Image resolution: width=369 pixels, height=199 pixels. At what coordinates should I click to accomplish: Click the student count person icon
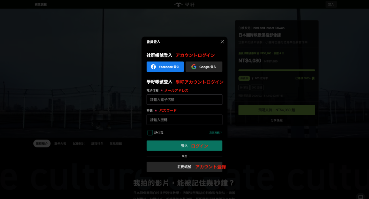coord(253,78)
